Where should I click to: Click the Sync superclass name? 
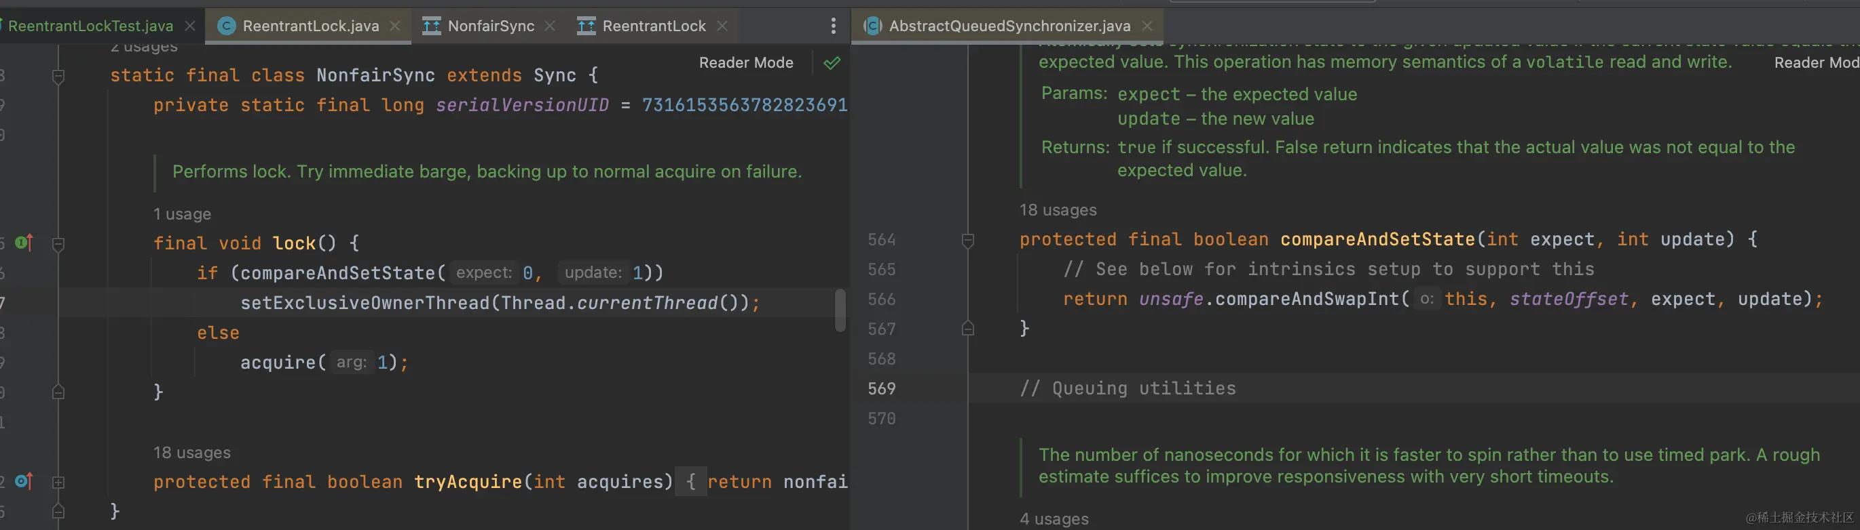[555, 75]
